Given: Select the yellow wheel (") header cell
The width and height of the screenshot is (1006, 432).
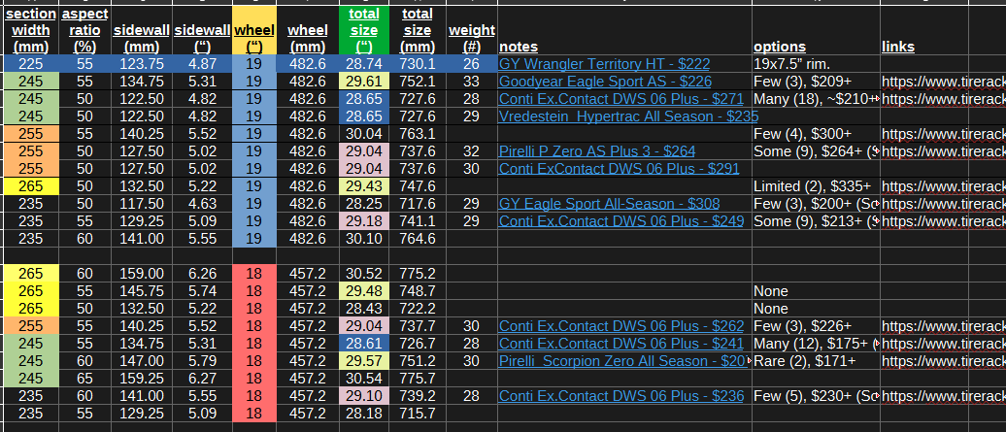Looking at the screenshot, I should pyautogui.click(x=254, y=30).
